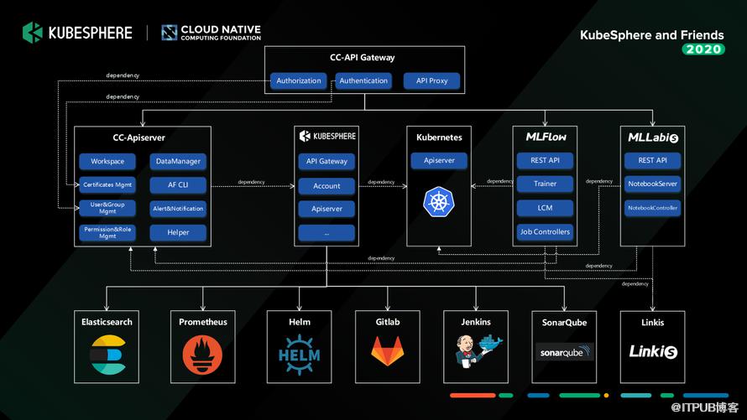Screen dimensions: 747x420
Task: Click the sonarqube logo
Action: point(565,352)
